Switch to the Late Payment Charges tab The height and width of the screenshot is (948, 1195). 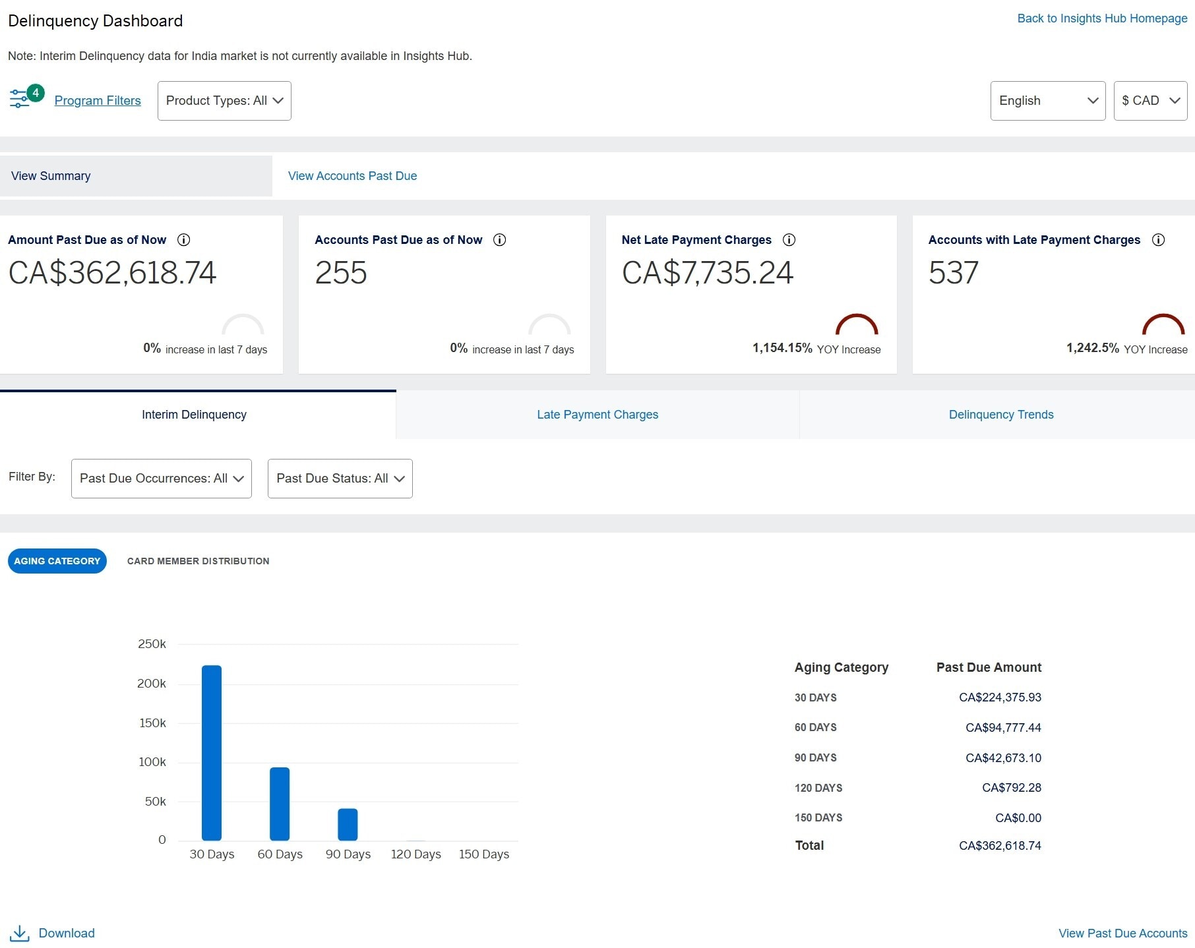tap(597, 415)
